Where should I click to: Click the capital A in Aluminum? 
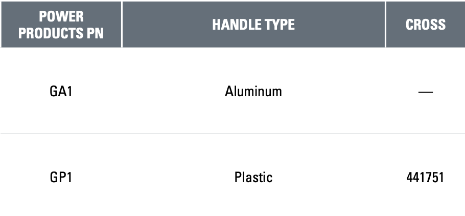[x=229, y=92]
